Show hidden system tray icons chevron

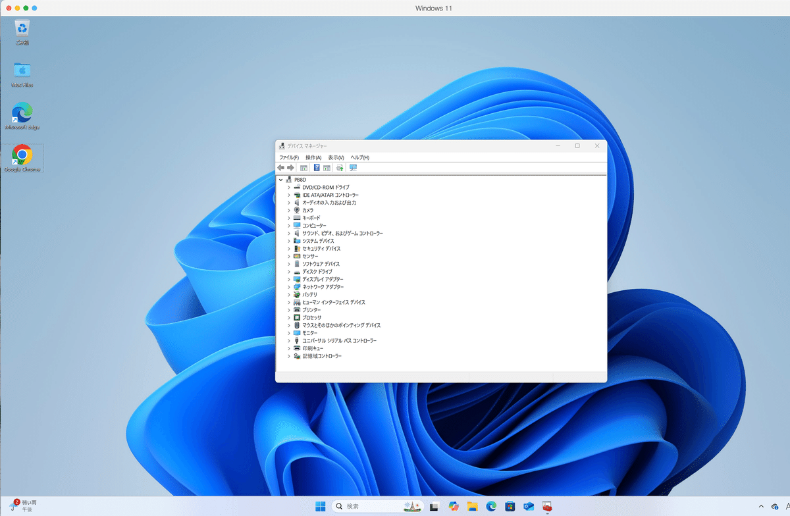(x=762, y=506)
